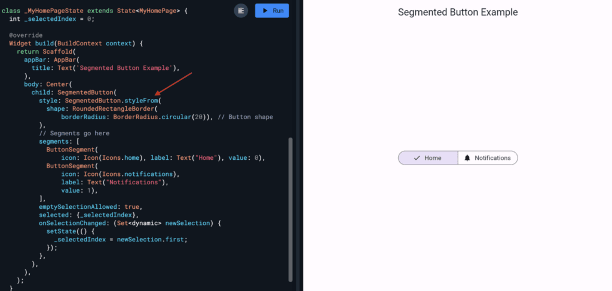Toggle the Home segment label
Viewport: 612px width, 291px height.
(433, 158)
